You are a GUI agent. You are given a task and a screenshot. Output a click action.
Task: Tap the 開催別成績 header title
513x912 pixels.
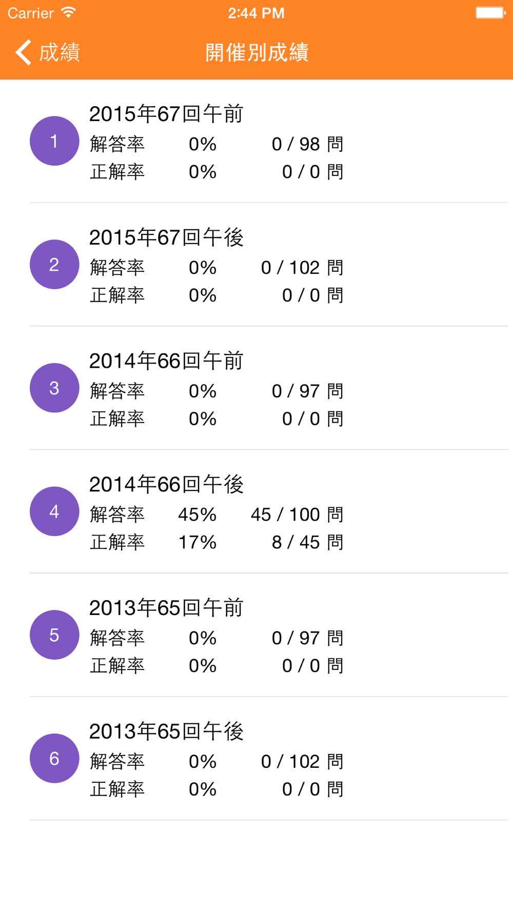tap(256, 52)
